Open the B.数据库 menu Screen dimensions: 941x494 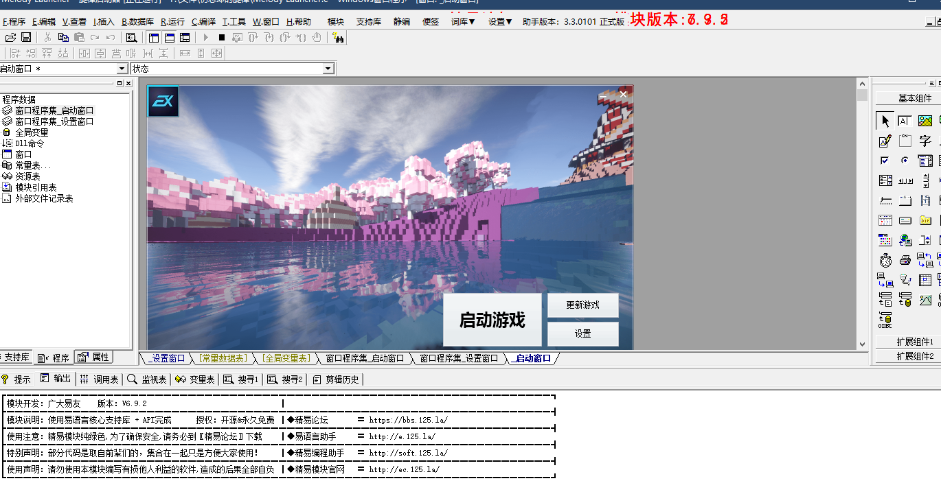pos(138,21)
